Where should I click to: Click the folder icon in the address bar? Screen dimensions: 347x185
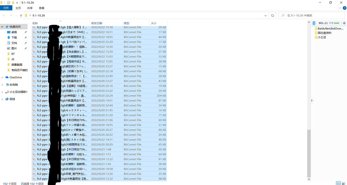pos(26,15)
